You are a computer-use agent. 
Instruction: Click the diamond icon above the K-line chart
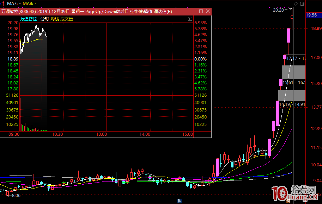(x=296, y=4)
